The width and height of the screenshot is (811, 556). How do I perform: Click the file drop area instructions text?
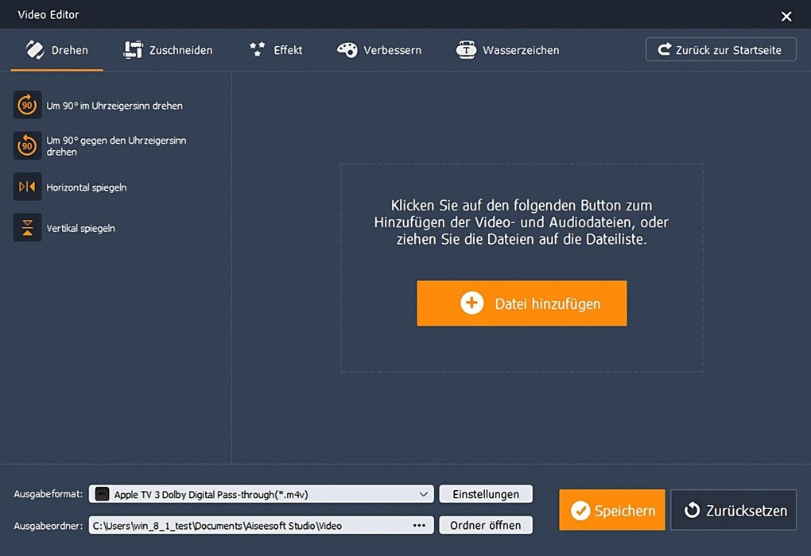pos(522,222)
